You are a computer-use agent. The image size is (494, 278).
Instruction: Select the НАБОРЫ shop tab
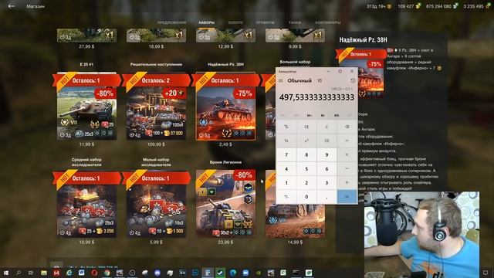[207, 22]
